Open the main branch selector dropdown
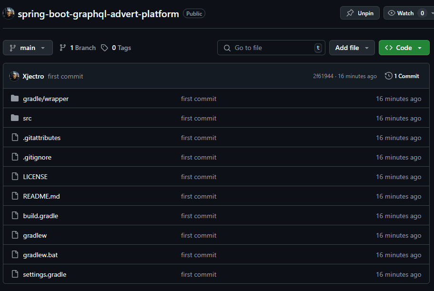Viewport: 434px width, 291px height. 28,48
